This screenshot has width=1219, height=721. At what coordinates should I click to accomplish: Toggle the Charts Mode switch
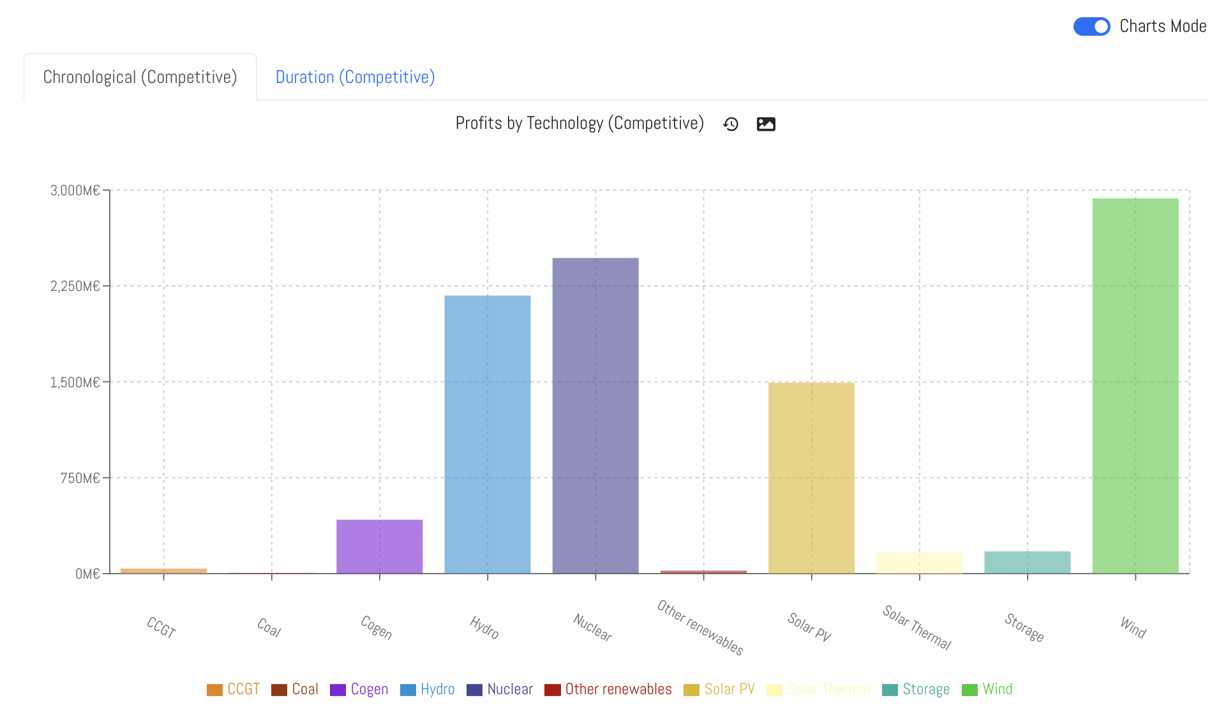1091,27
